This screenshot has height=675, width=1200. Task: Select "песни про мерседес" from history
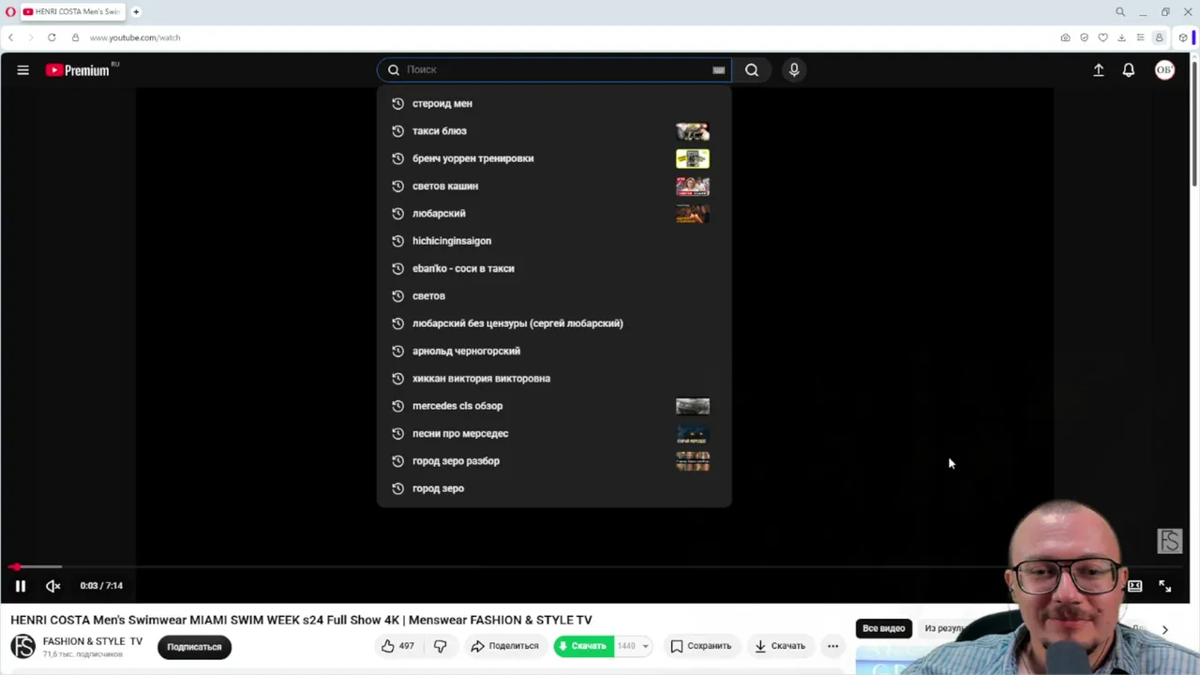point(554,433)
